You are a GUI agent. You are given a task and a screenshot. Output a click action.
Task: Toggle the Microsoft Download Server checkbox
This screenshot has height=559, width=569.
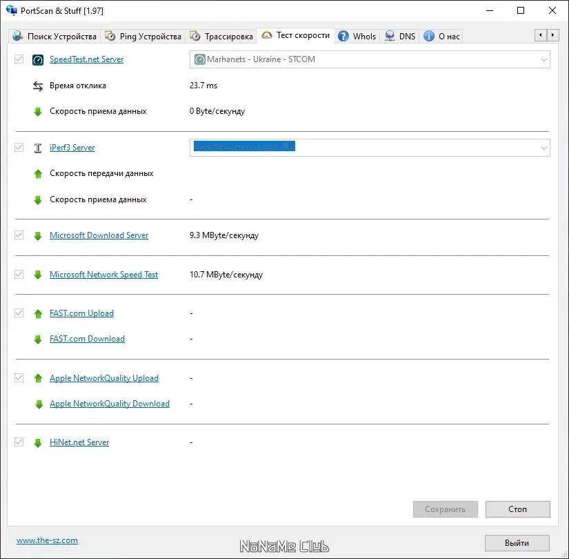[x=19, y=235]
